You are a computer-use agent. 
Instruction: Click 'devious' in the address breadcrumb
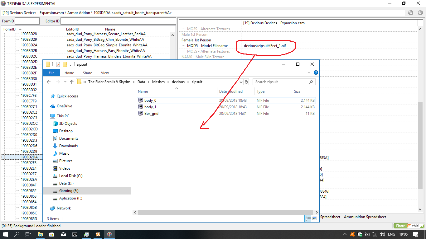[x=178, y=82]
